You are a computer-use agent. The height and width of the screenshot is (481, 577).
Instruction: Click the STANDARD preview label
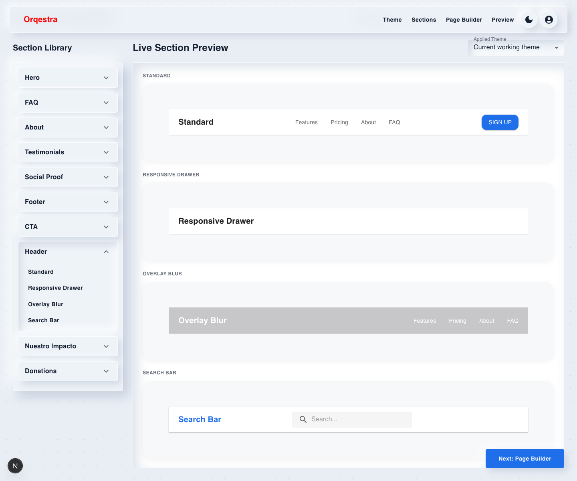coord(157,76)
